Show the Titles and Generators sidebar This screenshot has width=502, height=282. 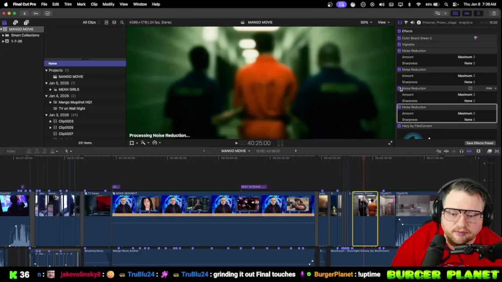pos(26,22)
